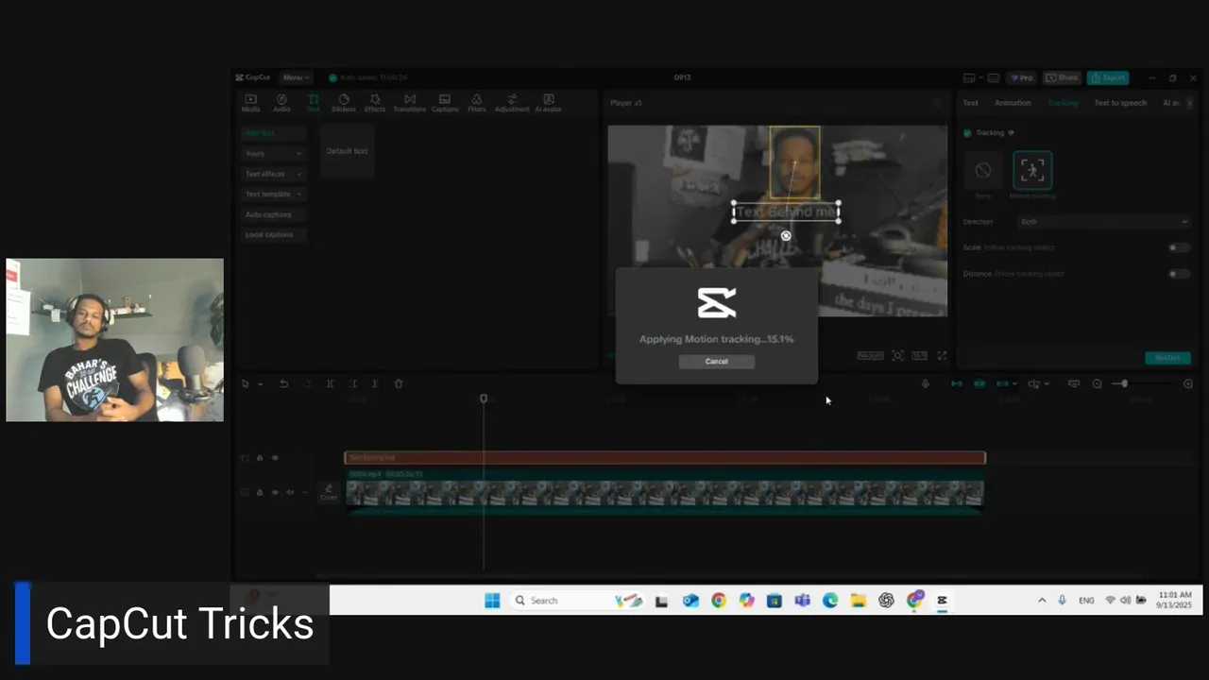Switch to the Text properties tab
Image resolution: width=1209 pixels, height=680 pixels.
(970, 103)
